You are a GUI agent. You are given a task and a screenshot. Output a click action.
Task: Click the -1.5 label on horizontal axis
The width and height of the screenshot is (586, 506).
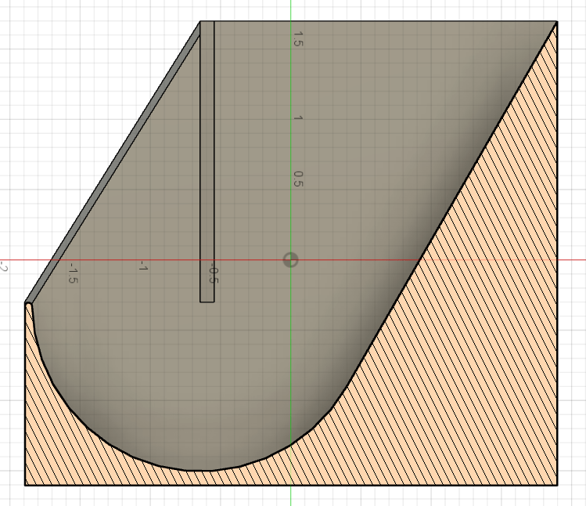click(x=73, y=273)
